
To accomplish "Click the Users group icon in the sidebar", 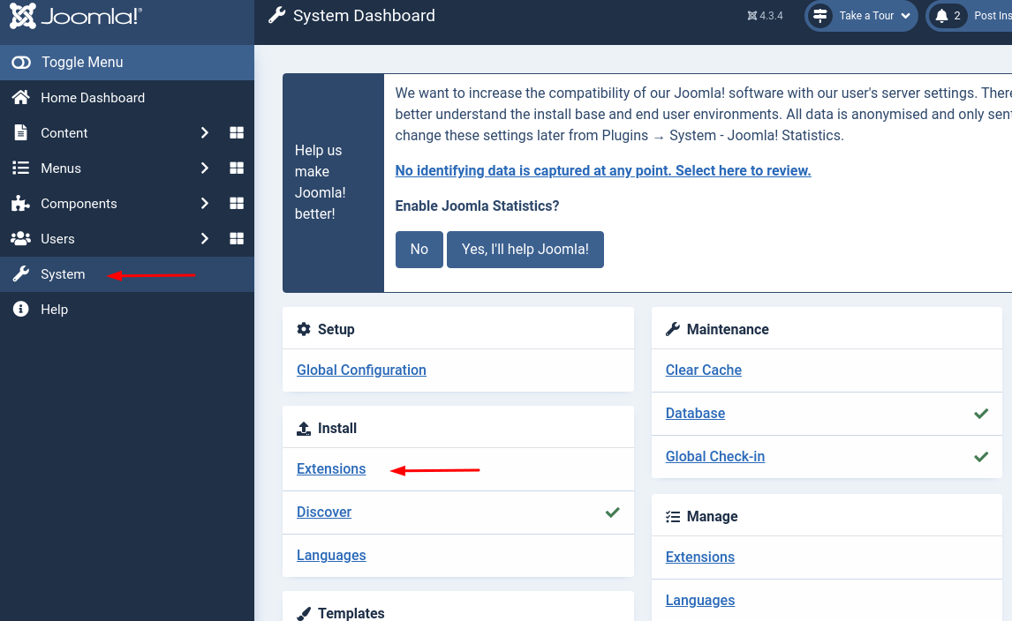I will [20, 238].
